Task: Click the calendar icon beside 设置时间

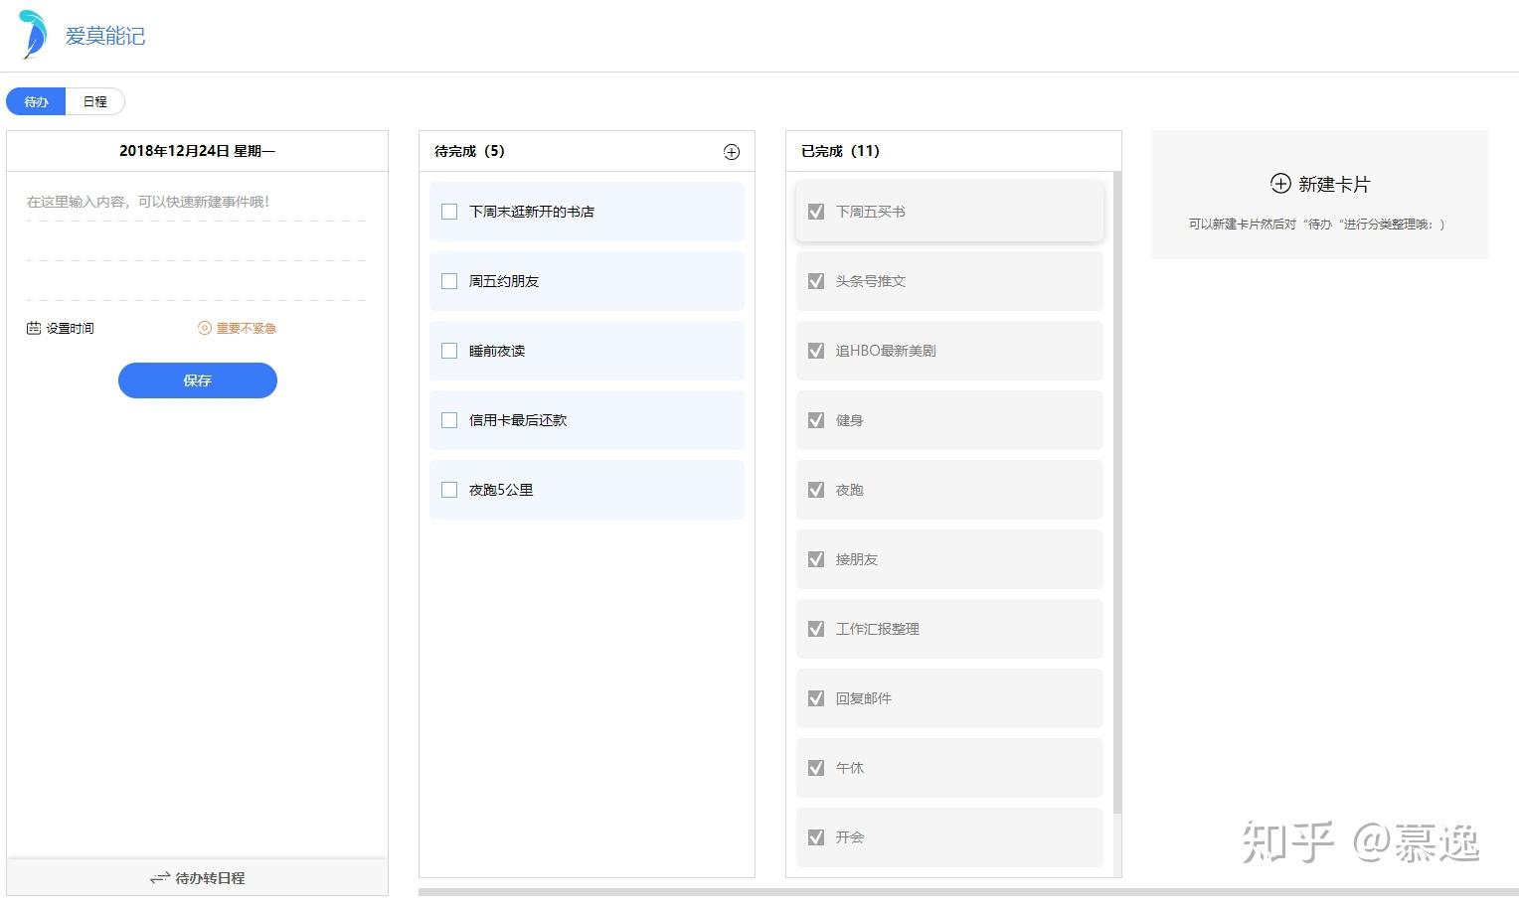Action: click(x=34, y=328)
